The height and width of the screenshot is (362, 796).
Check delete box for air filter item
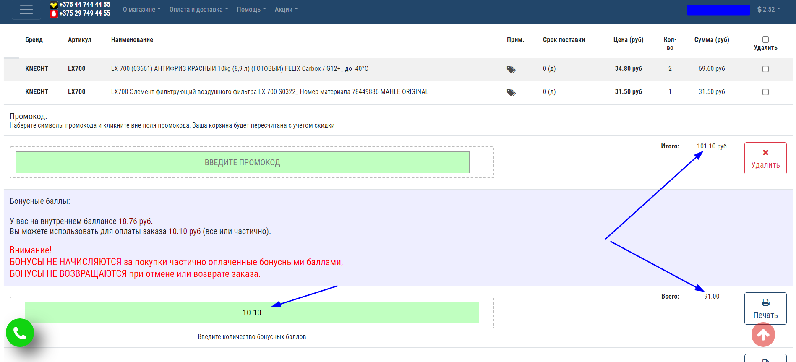[765, 92]
